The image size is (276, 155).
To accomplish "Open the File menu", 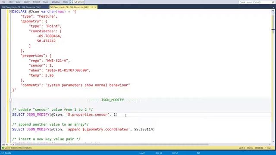I will pyautogui.click(x=3, y=2).
